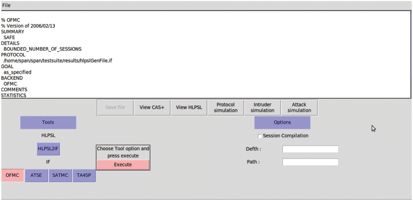Screen dimensions: 413x201
Task: Click the hlpslGenFile.if path in output
Action: click(x=58, y=61)
